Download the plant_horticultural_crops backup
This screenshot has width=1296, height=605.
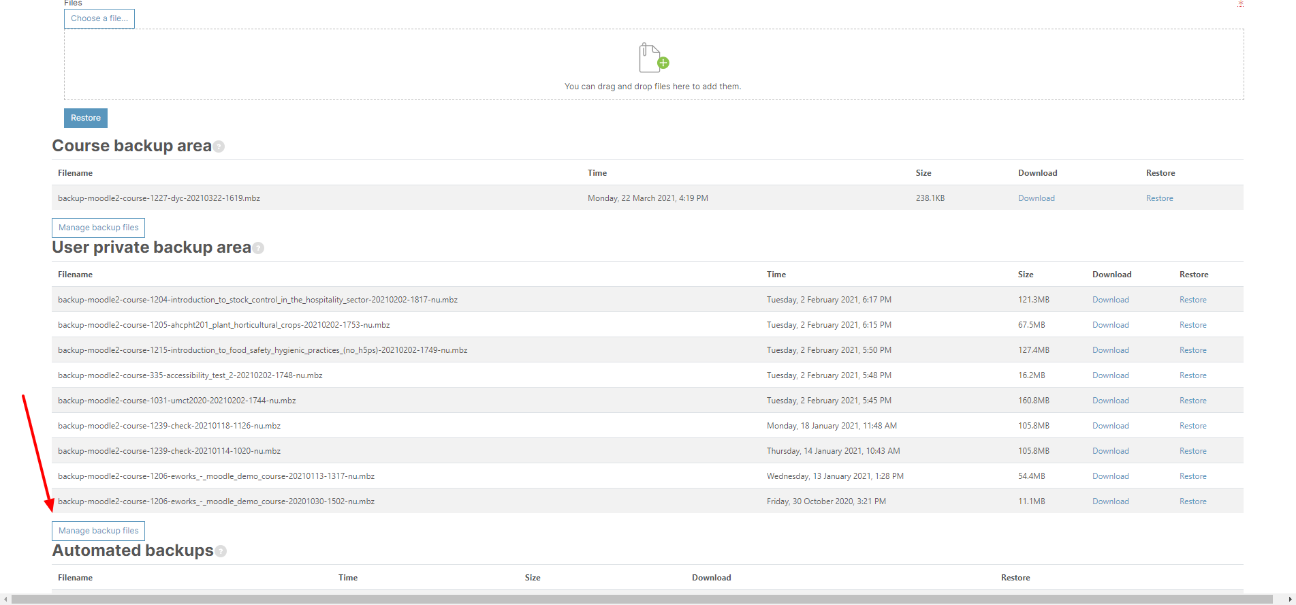[1111, 325]
